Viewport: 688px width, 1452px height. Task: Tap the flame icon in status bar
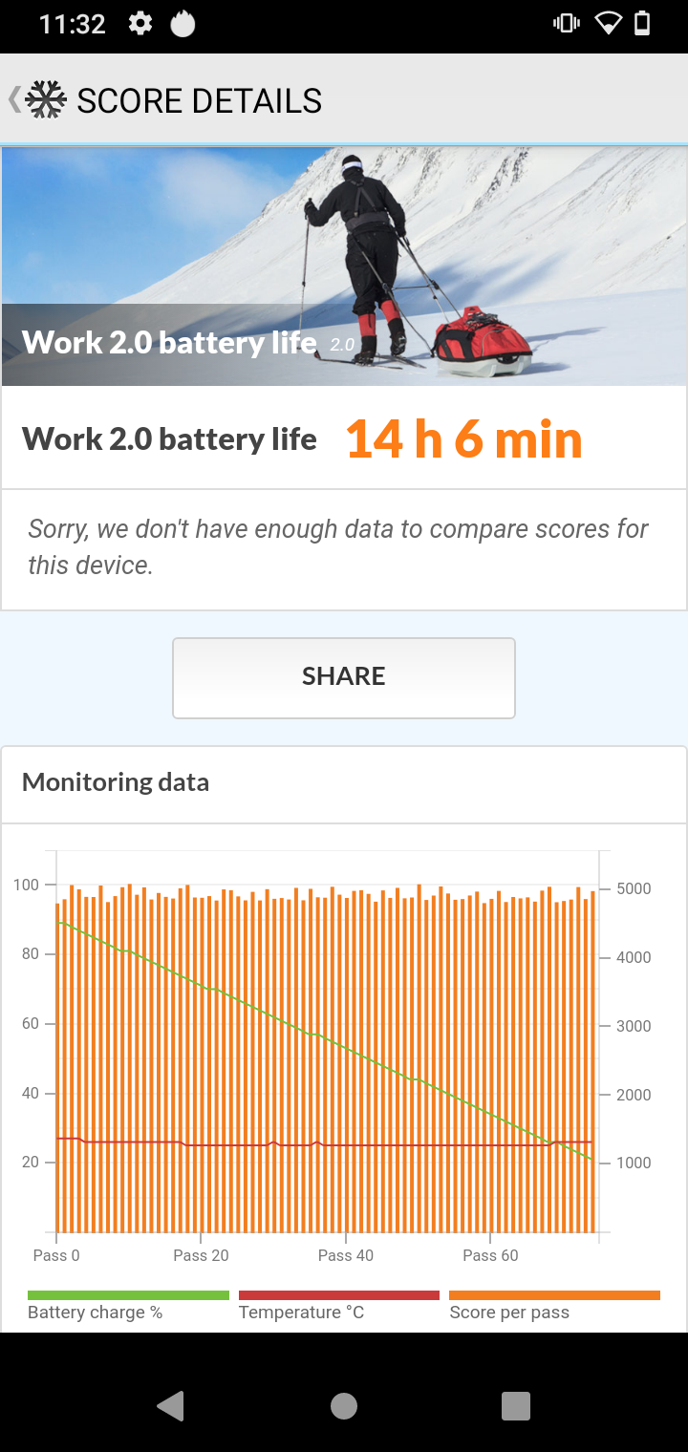coord(183,24)
